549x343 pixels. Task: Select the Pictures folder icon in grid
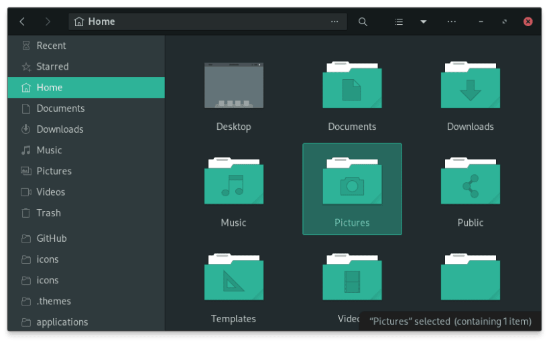click(x=352, y=181)
